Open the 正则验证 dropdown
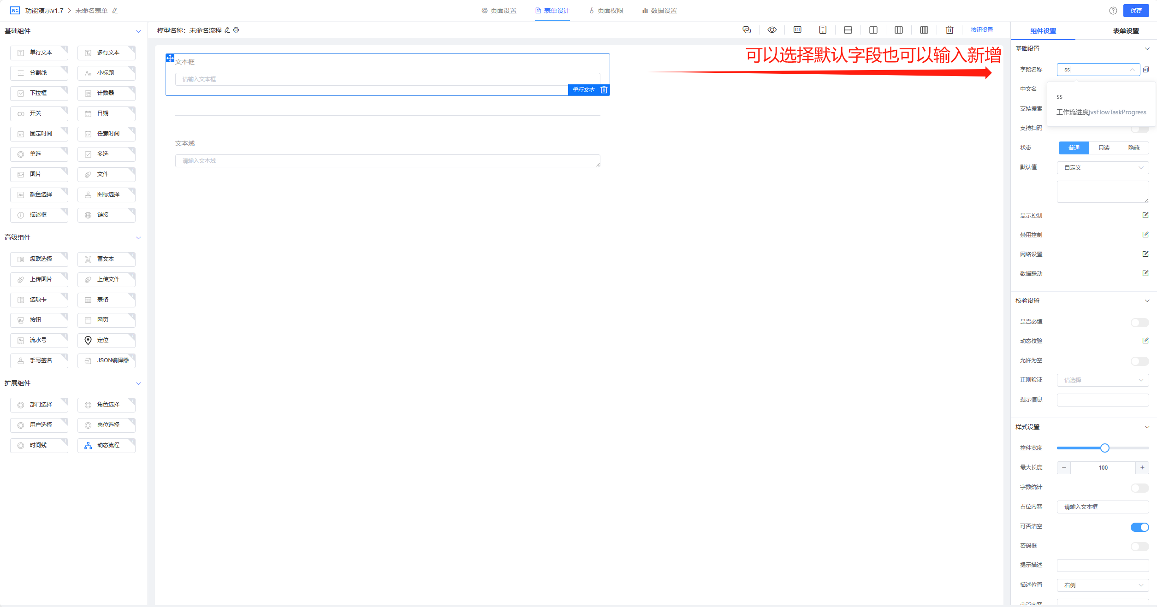The image size is (1157, 607). (1103, 380)
